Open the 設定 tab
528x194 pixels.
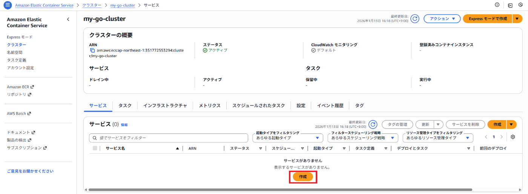click(x=301, y=106)
